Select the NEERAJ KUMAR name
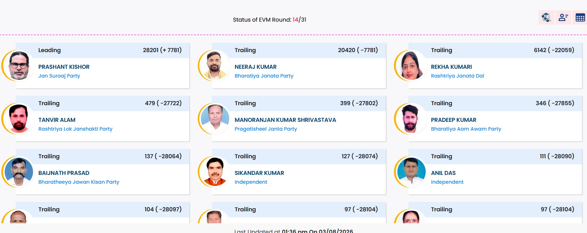The height and width of the screenshot is (233, 587). tap(256, 67)
